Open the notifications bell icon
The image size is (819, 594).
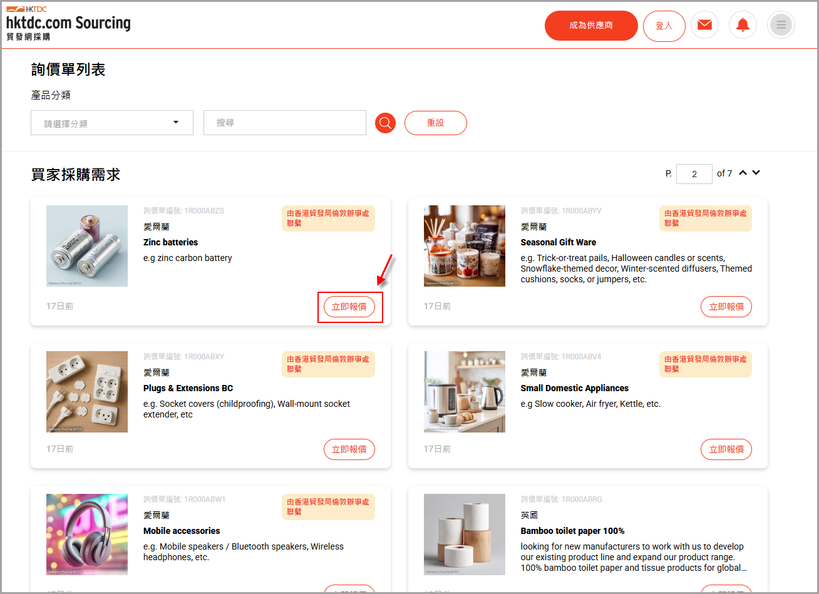(x=743, y=25)
